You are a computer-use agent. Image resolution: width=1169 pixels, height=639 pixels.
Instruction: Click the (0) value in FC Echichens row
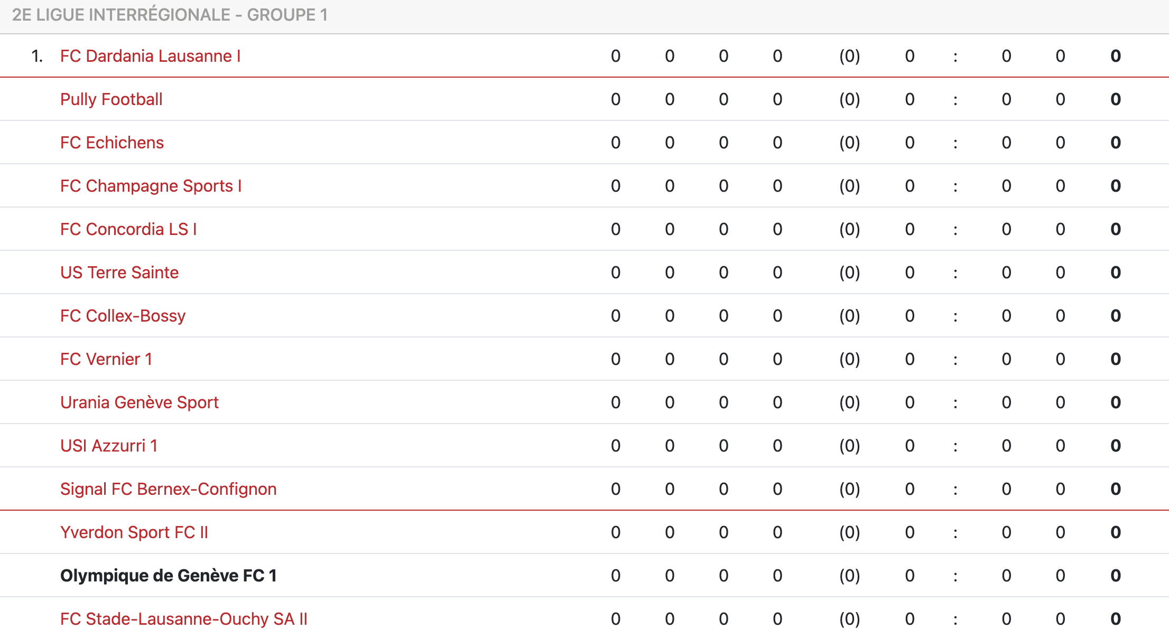pyautogui.click(x=849, y=143)
